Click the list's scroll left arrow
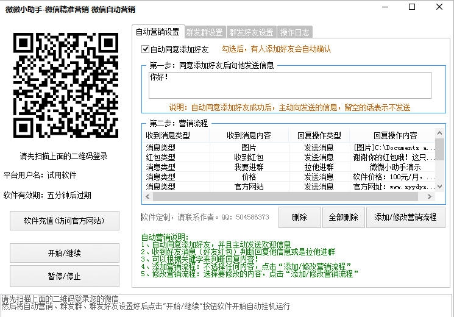The image size is (454, 317). (148, 196)
